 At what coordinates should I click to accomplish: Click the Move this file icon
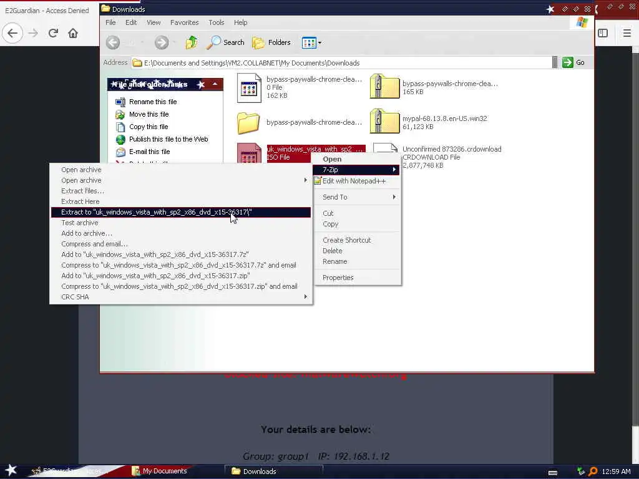(120, 115)
